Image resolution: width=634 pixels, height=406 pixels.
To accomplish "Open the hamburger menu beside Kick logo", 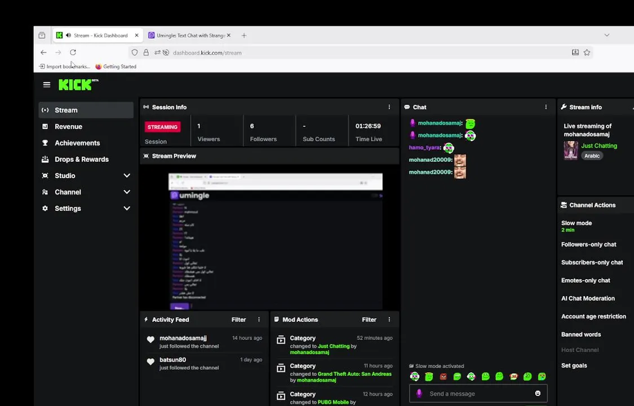I will click(x=47, y=85).
